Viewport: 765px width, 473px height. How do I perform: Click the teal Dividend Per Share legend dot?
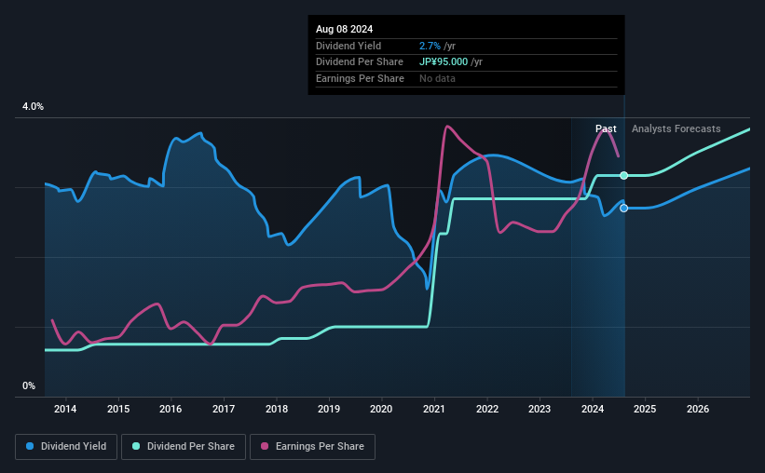coord(136,446)
